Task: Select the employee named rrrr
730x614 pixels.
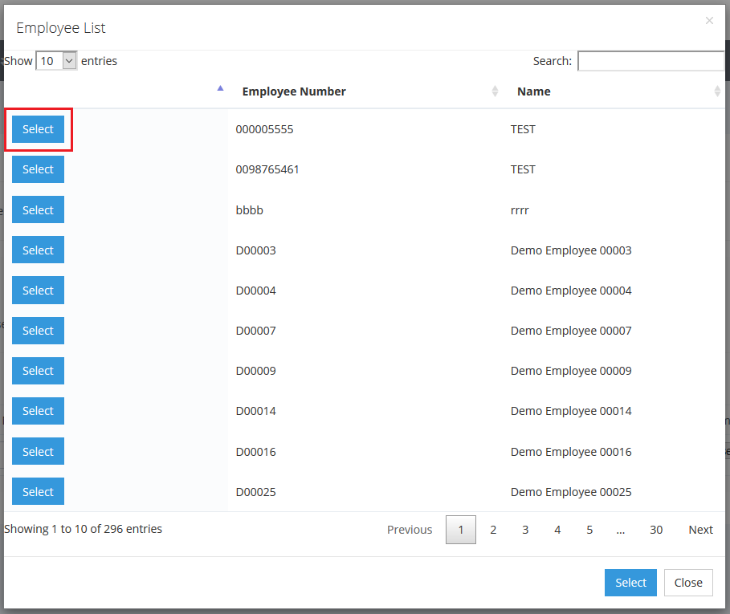Action: point(38,210)
